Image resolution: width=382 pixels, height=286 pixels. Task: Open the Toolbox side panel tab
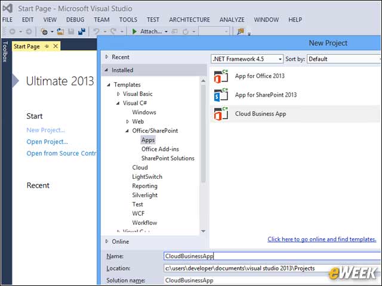click(x=5, y=51)
